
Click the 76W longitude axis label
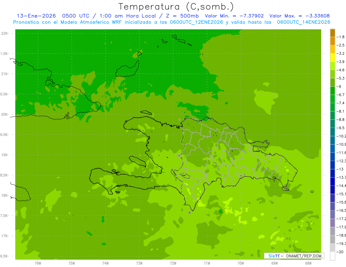click(x=38, y=263)
